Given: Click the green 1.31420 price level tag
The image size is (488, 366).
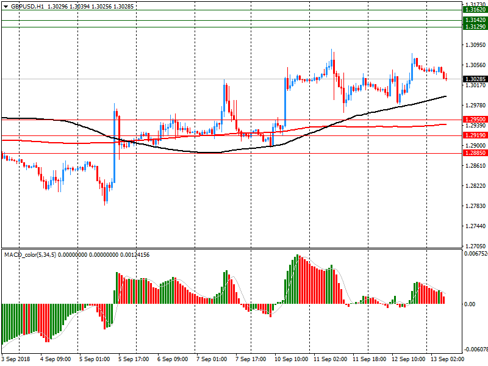Looking at the screenshot, I should click(x=475, y=20).
